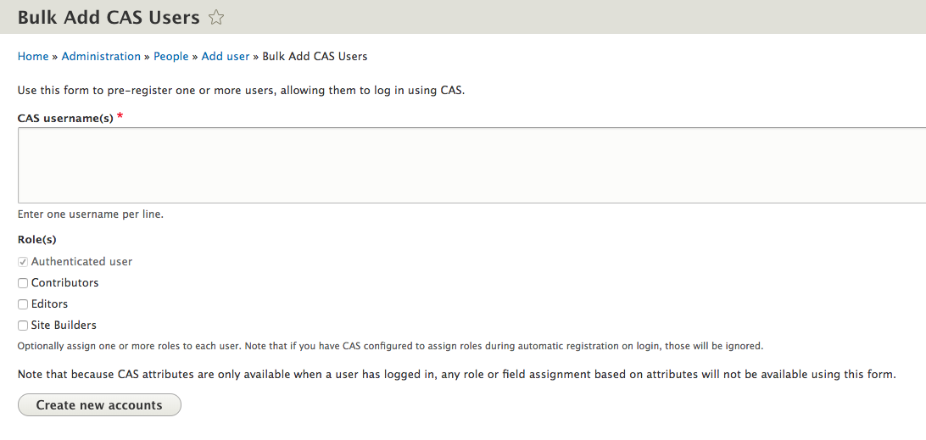Select the Site Builders label text
926x440 pixels.
click(x=64, y=326)
